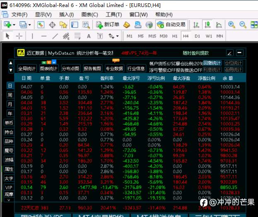Click the 仓位统计 button

(233, 63)
